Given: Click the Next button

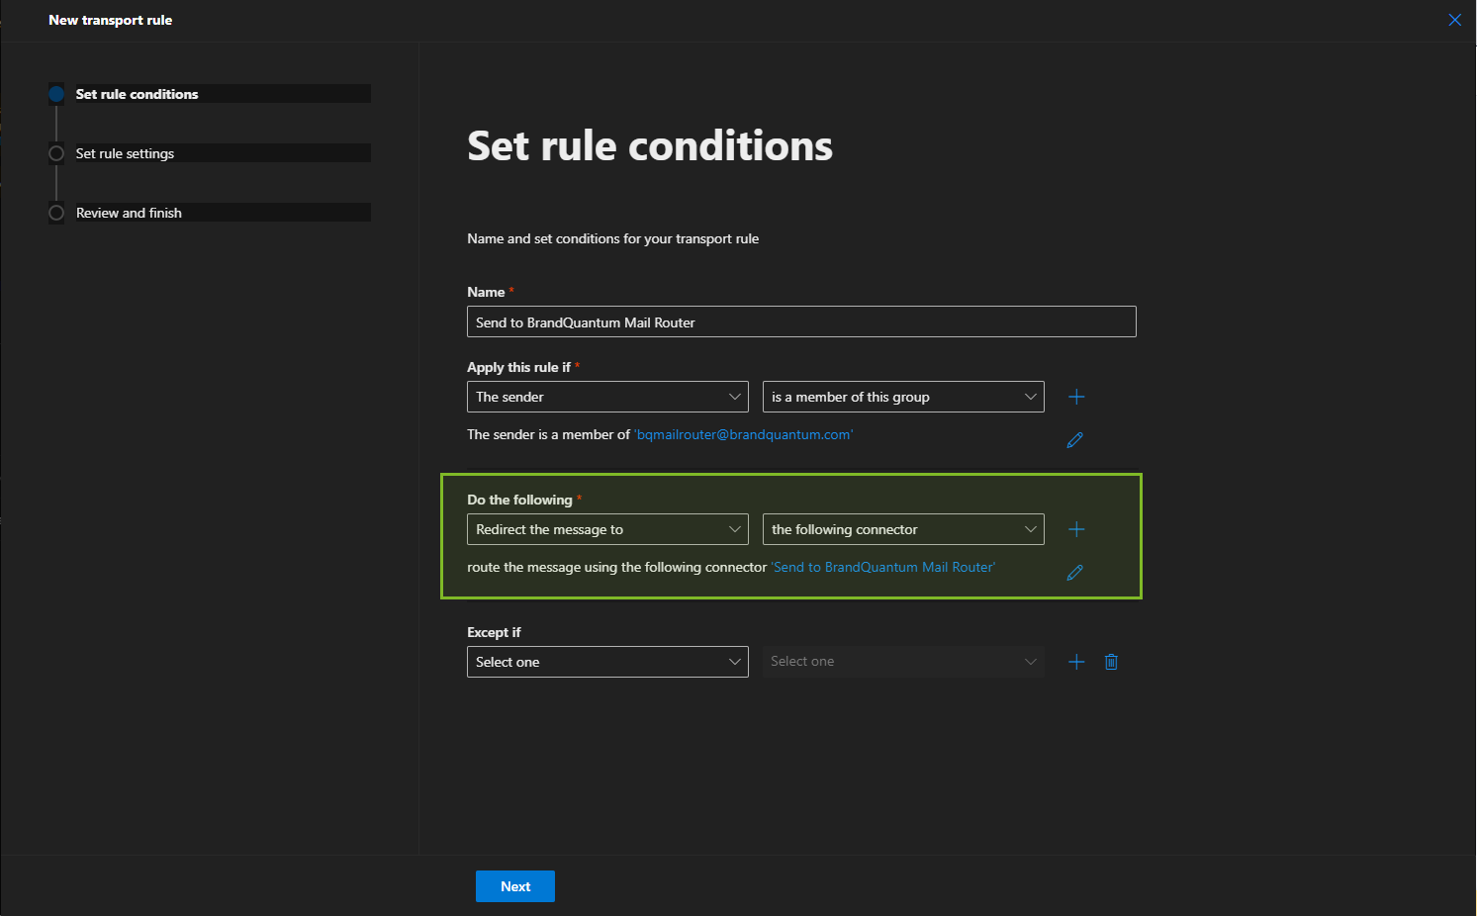Looking at the screenshot, I should click(515, 886).
